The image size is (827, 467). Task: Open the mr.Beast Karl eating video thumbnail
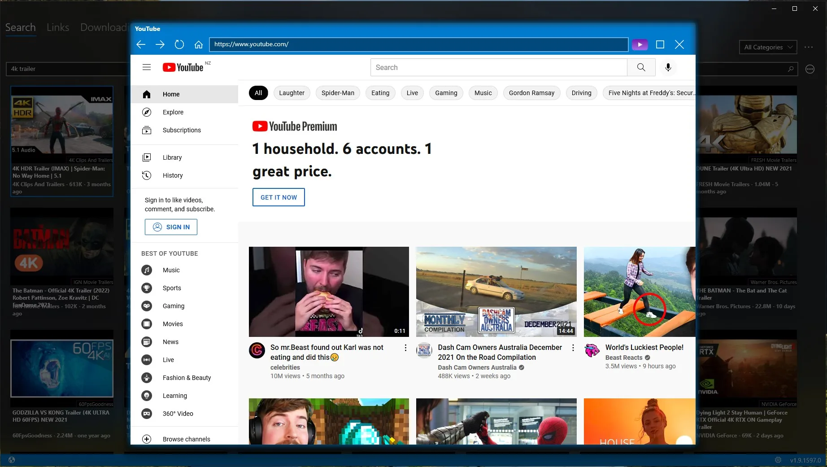[x=329, y=292]
